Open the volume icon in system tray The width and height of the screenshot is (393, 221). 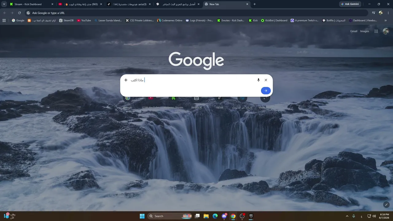(374, 216)
